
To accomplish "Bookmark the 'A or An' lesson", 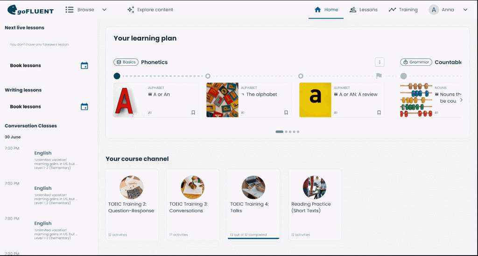I will click(x=193, y=112).
